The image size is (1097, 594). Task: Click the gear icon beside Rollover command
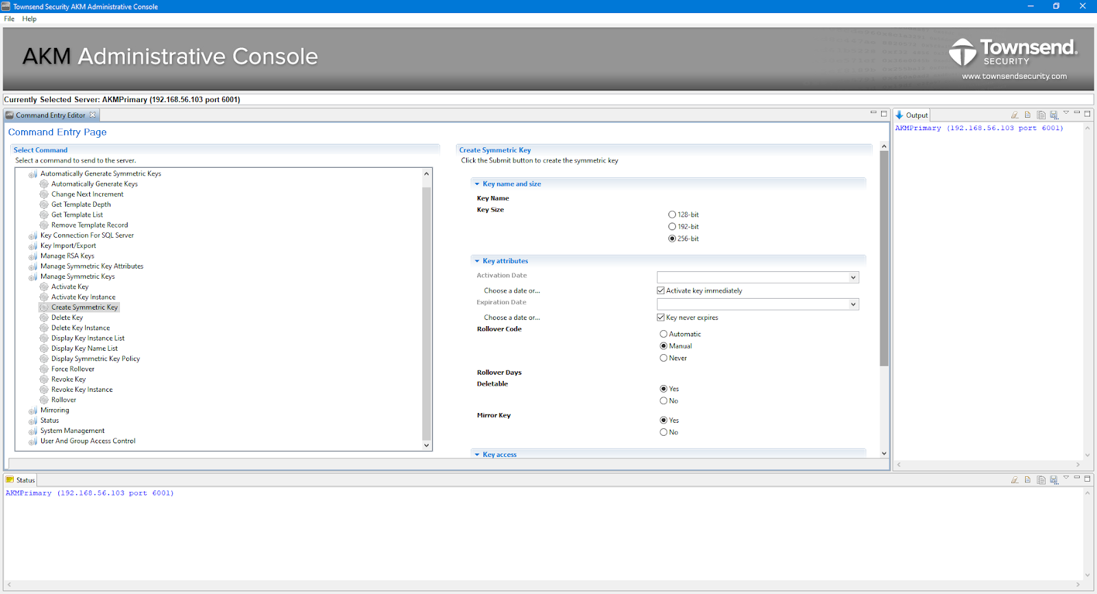pos(44,400)
